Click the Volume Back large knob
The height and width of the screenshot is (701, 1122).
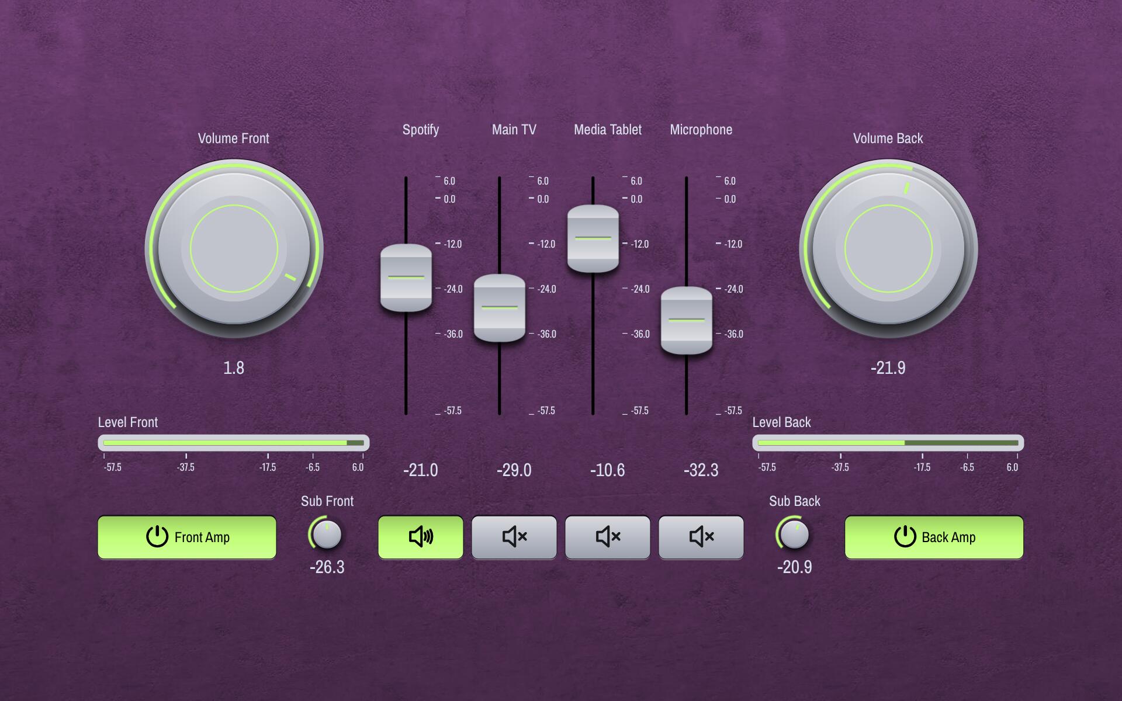click(888, 248)
